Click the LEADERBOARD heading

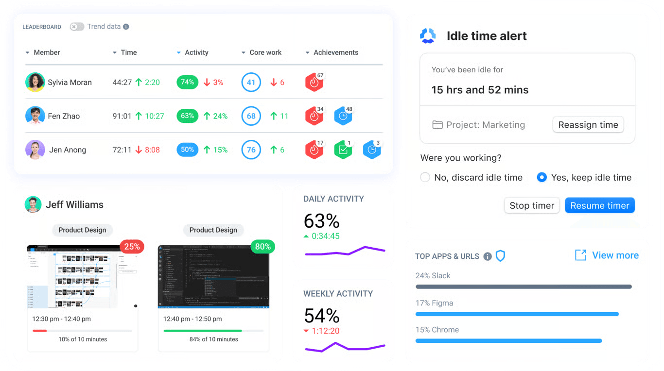pos(42,27)
